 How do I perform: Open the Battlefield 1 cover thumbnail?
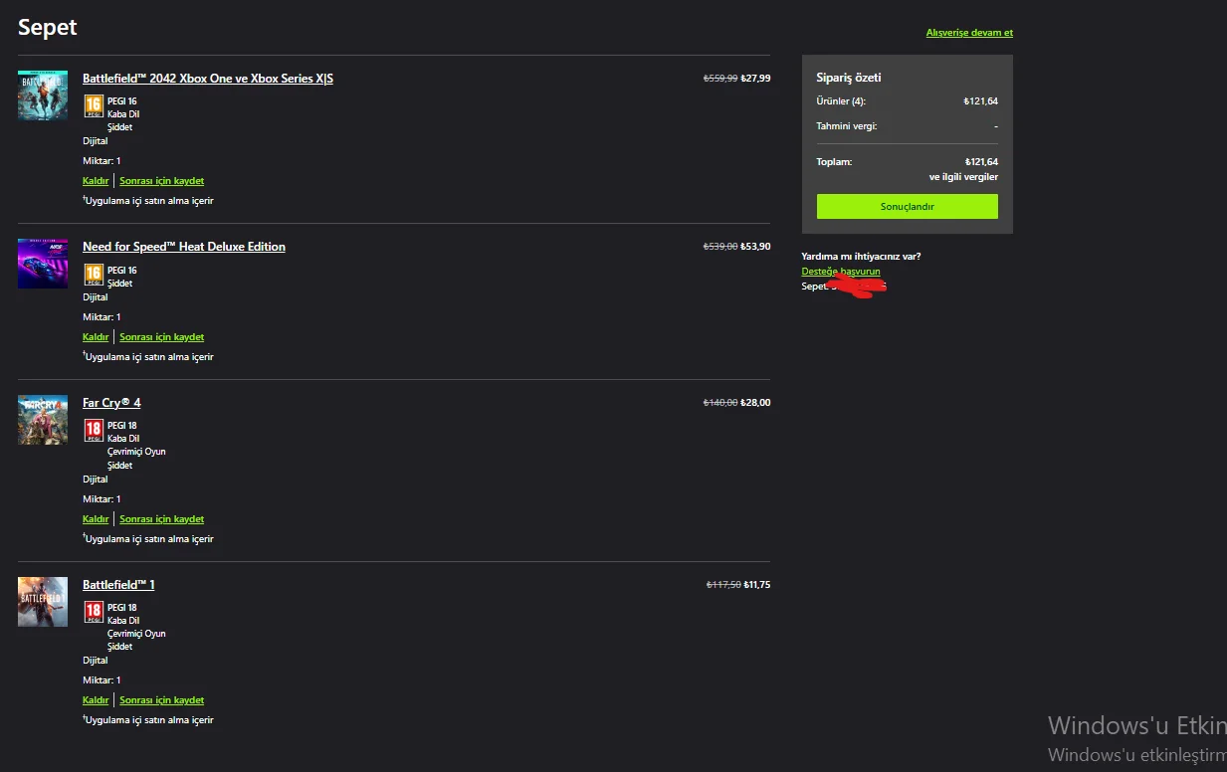43,602
